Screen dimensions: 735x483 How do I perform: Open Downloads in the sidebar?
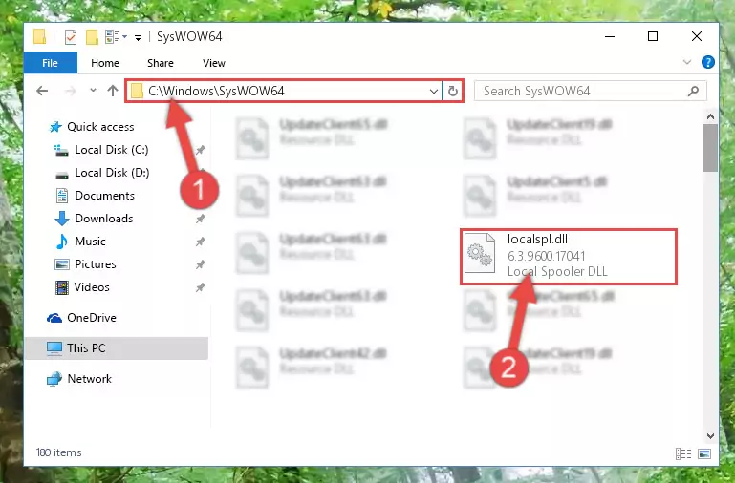(x=95, y=219)
